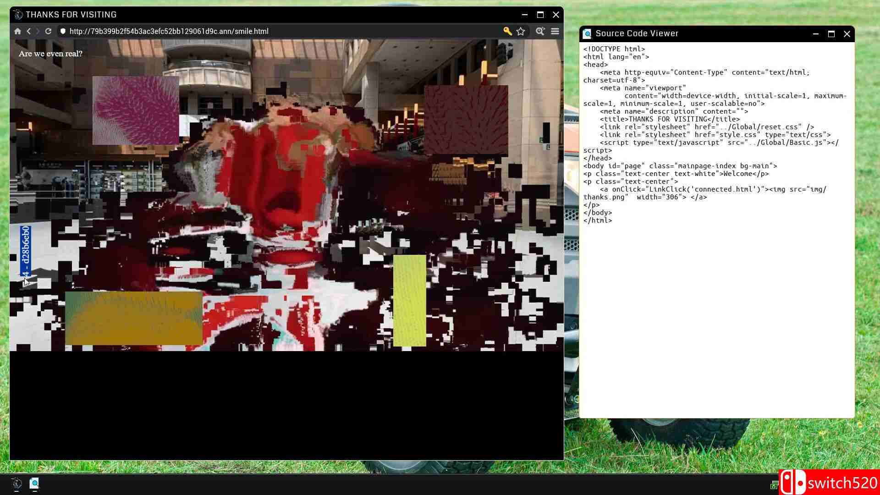Screen dimensions: 880x495
Task: Click the browser forward arrow
Action: click(38, 31)
